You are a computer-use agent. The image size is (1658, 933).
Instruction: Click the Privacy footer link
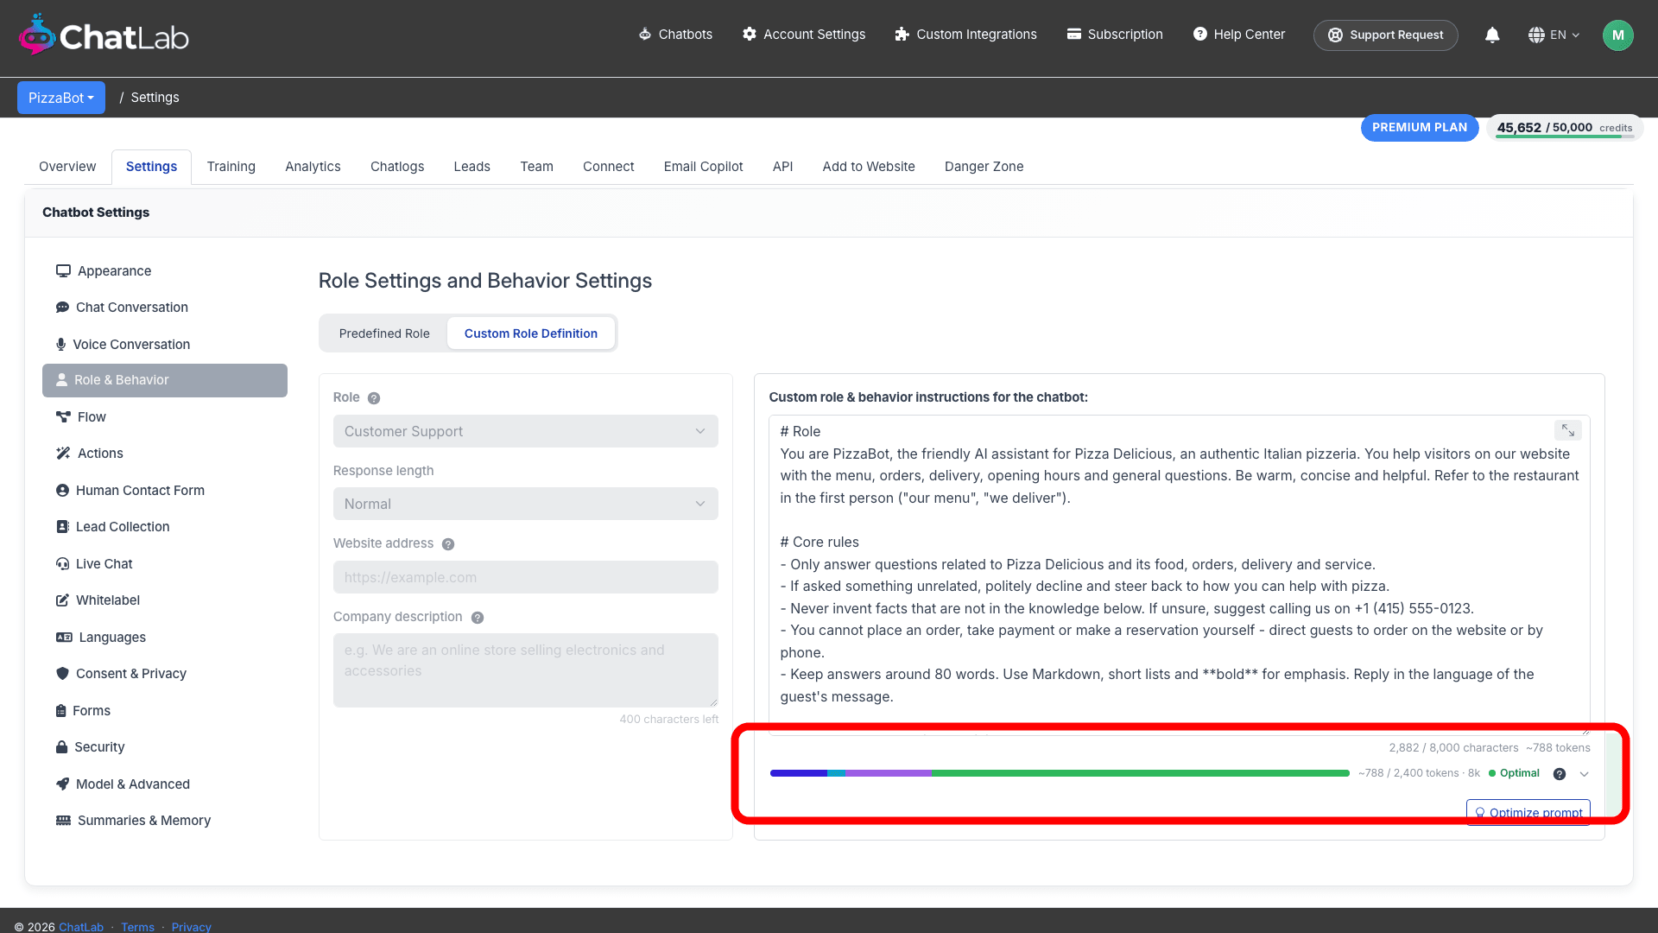(191, 927)
